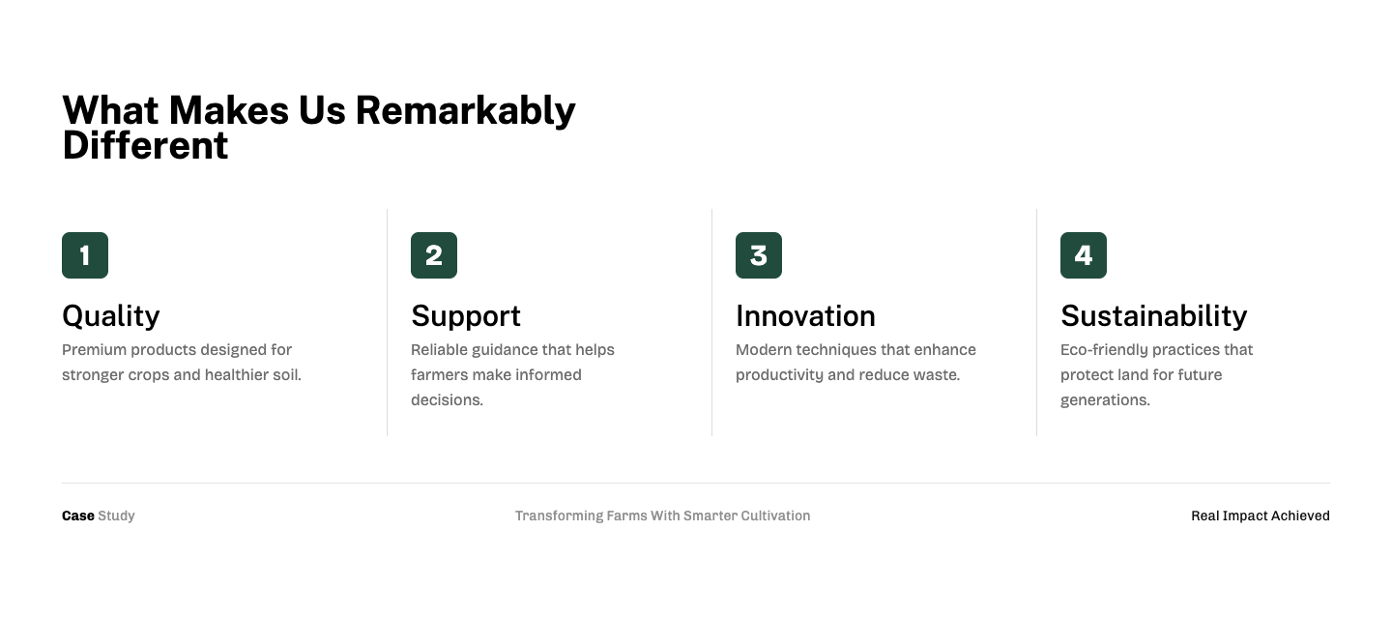Click the green number 3 badge
Image resolution: width=1392 pixels, height=619 pixels.
point(759,255)
